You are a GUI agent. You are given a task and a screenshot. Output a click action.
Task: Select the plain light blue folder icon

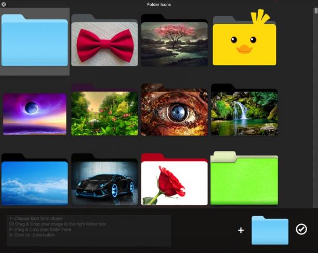point(35,40)
